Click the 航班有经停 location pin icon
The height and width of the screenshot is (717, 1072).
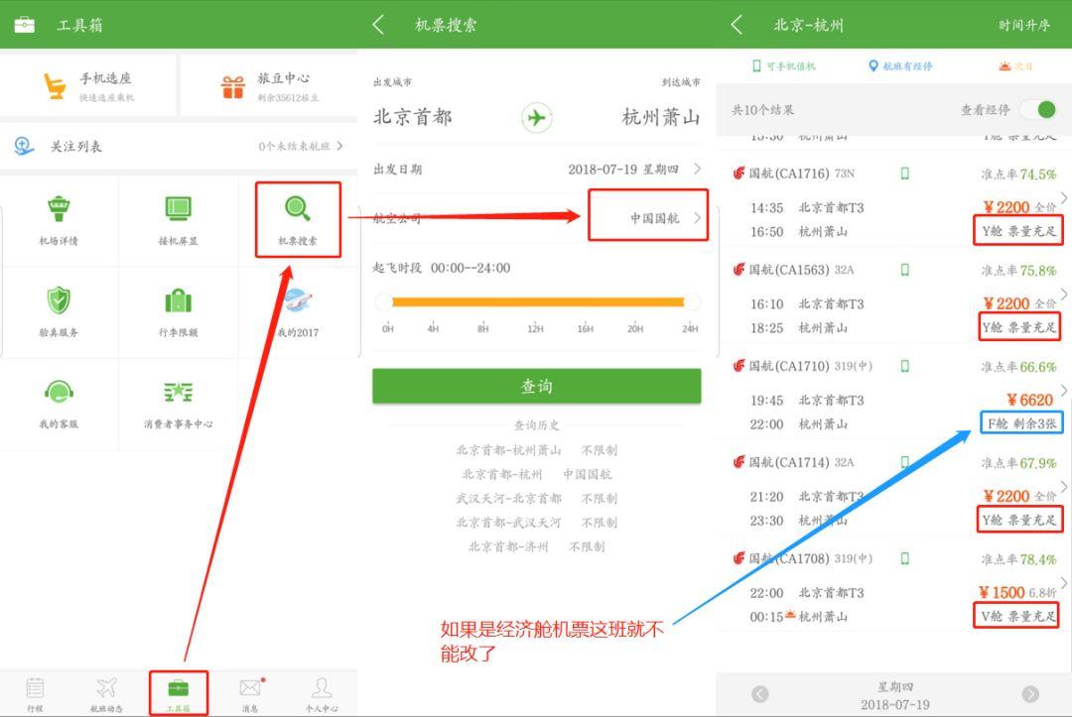873,66
